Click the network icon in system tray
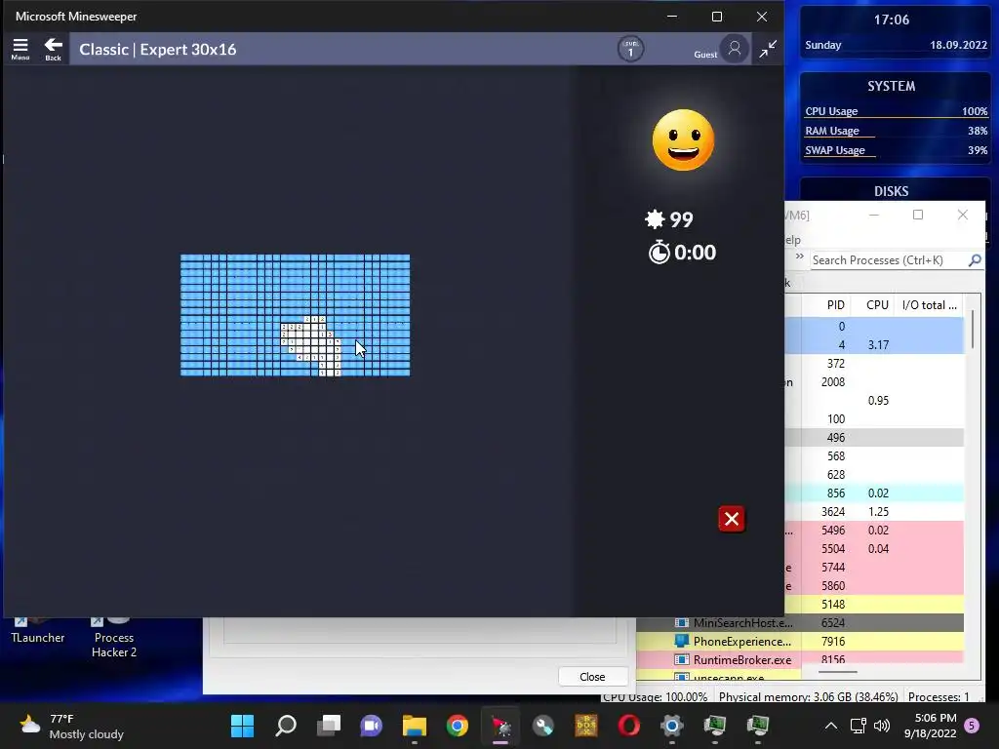Image resolution: width=999 pixels, height=749 pixels. [x=859, y=726]
